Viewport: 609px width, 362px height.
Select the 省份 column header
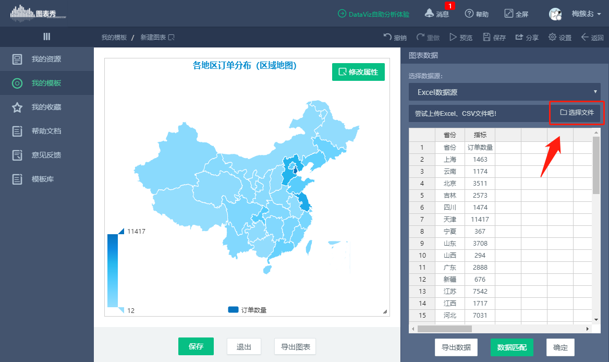[x=450, y=135]
